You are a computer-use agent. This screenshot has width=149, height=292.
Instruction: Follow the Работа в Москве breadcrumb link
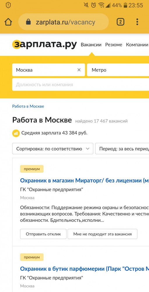28,106
